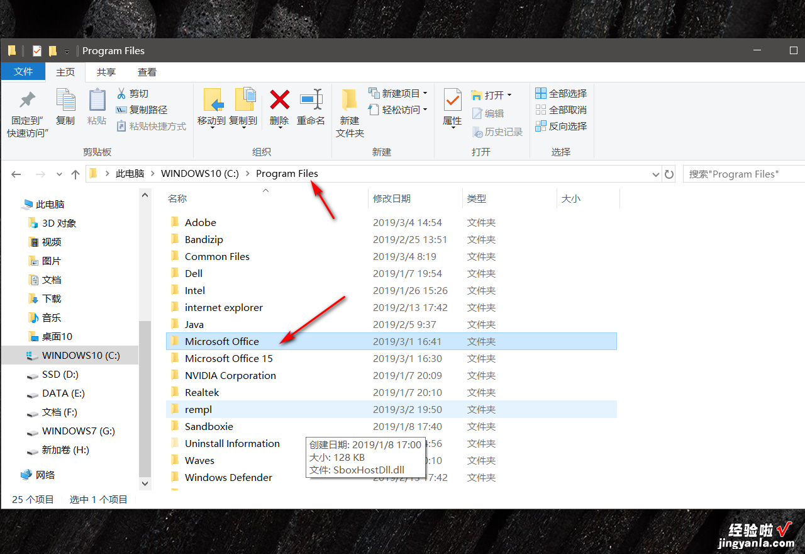Go up one level with up arrow
Image resolution: width=805 pixels, height=554 pixels.
(75, 174)
